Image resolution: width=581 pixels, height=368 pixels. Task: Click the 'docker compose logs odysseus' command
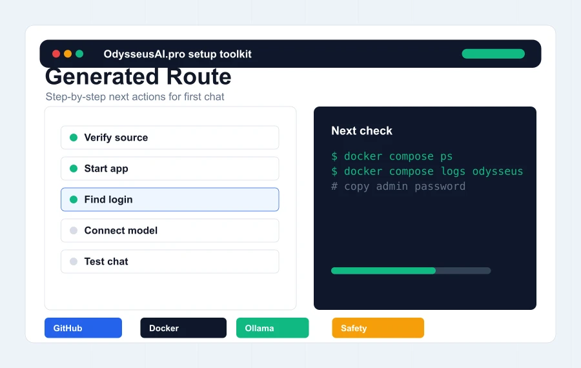click(427, 171)
